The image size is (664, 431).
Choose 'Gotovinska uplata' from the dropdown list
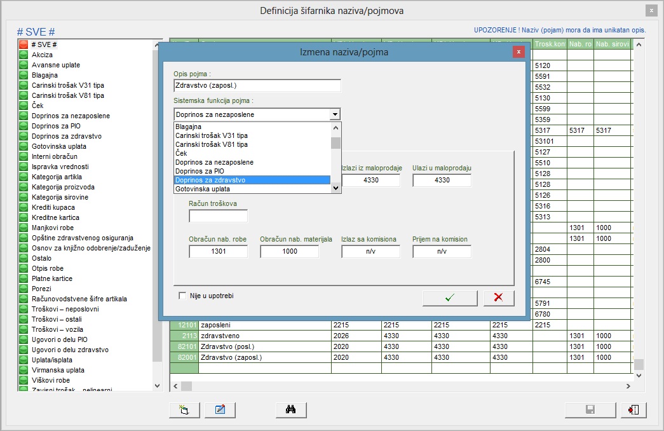(x=252, y=189)
